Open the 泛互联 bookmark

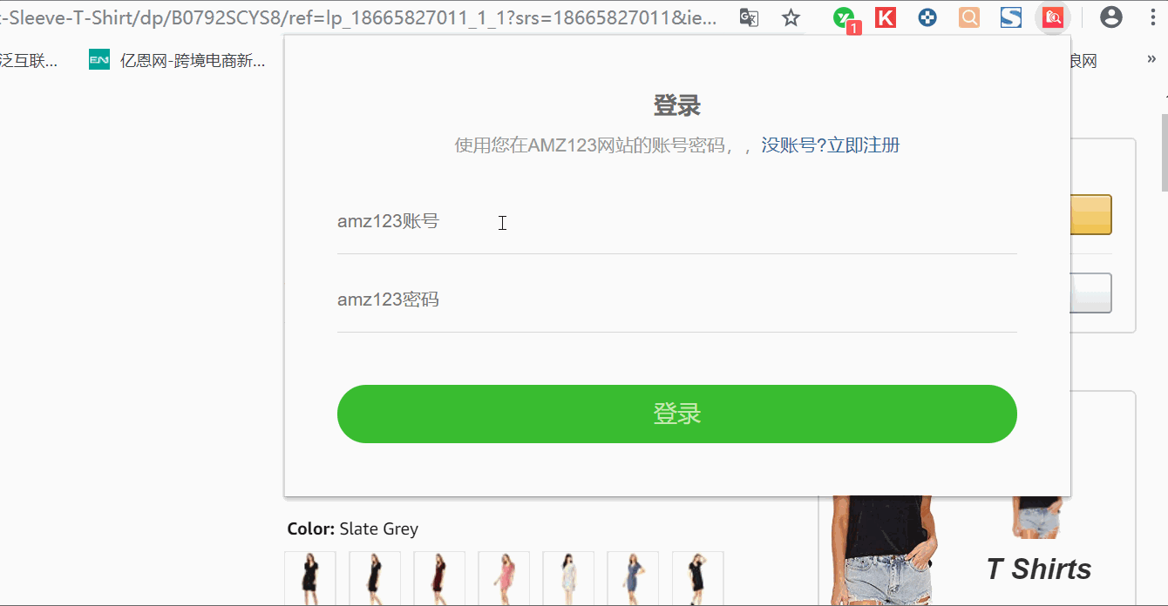pos(30,60)
